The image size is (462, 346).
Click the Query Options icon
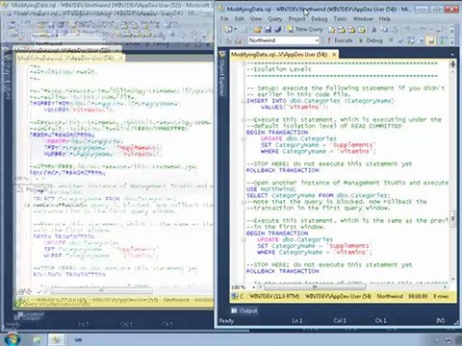421,40
